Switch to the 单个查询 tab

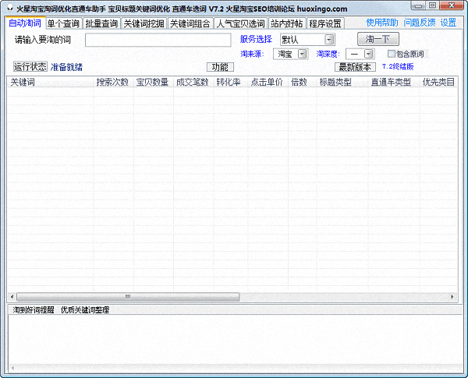(x=62, y=23)
